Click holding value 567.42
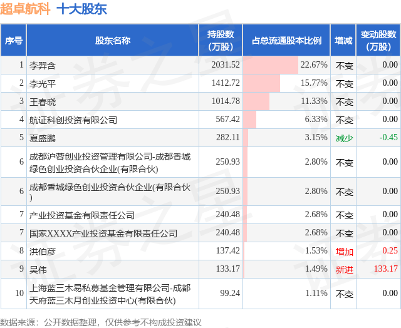The height and width of the screenshot is (328, 401). coord(227,119)
